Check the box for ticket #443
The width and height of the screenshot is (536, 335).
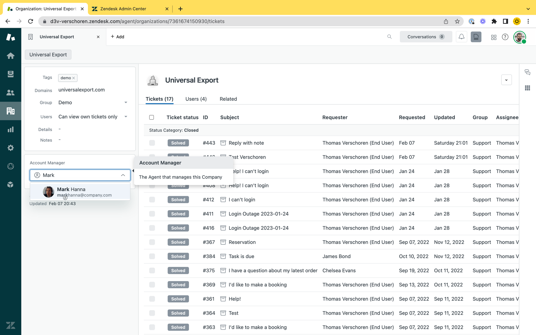click(x=152, y=143)
